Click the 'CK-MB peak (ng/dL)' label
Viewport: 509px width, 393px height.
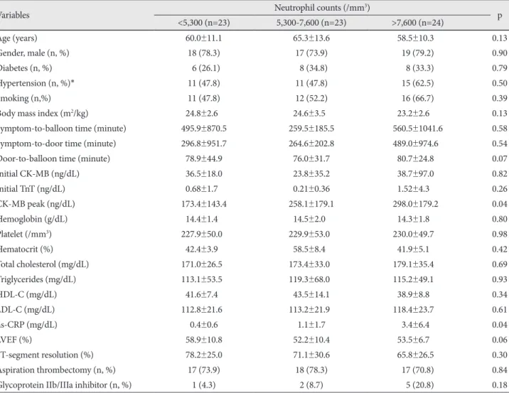click(x=37, y=204)
